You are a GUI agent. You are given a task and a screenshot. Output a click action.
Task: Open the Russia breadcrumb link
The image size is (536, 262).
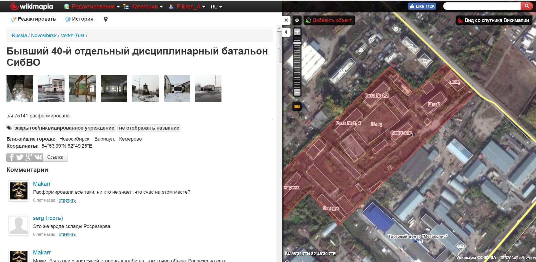tap(19, 36)
